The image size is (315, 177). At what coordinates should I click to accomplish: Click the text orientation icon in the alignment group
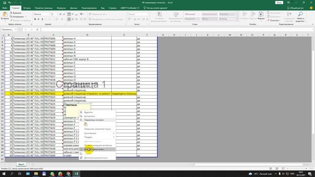pos(82,14)
